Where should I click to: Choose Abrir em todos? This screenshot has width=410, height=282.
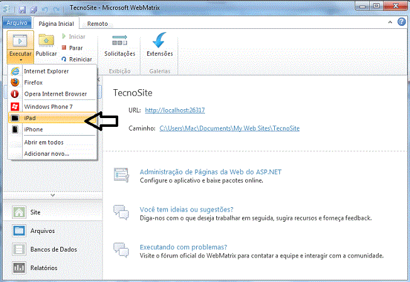click(x=52, y=143)
